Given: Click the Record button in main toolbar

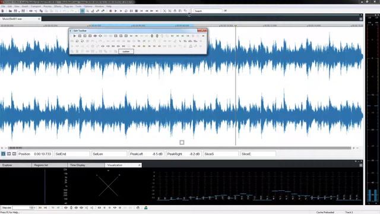Looking at the screenshot, I should pyautogui.click(x=110, y=11).
